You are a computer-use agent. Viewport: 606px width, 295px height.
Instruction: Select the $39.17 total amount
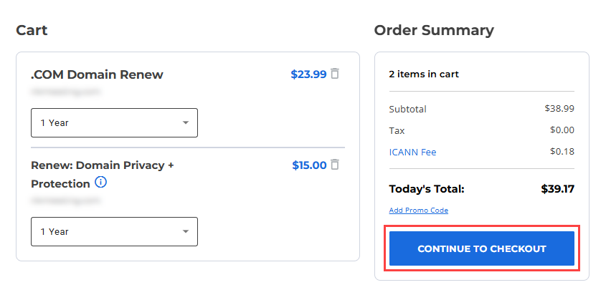tap(557, 189)
